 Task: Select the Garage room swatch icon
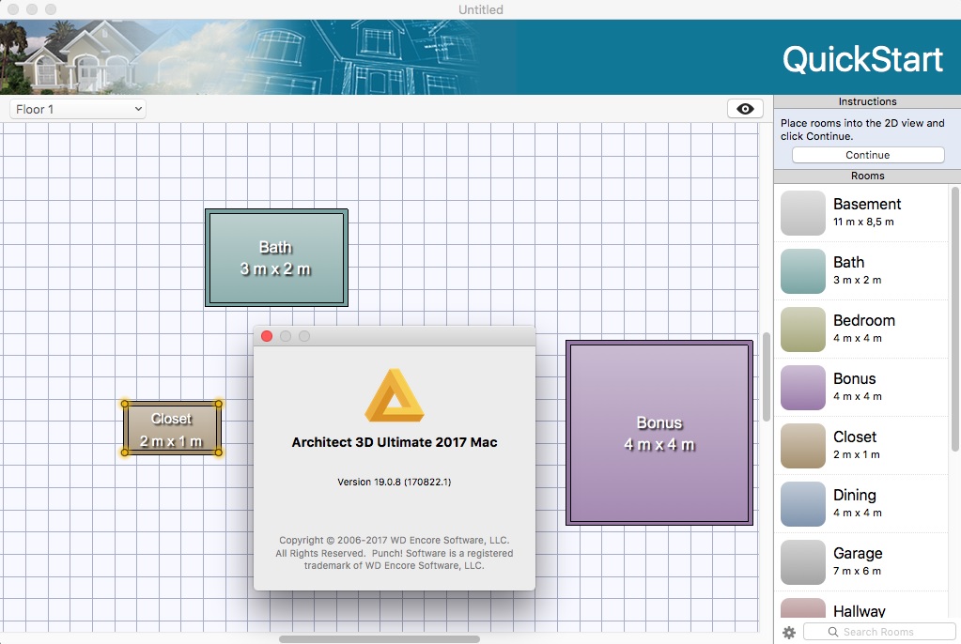[803, 562]
